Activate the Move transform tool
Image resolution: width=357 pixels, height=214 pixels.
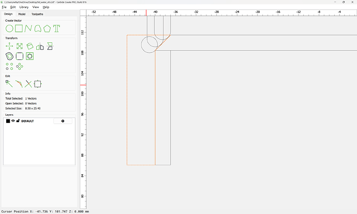(9, 46)
